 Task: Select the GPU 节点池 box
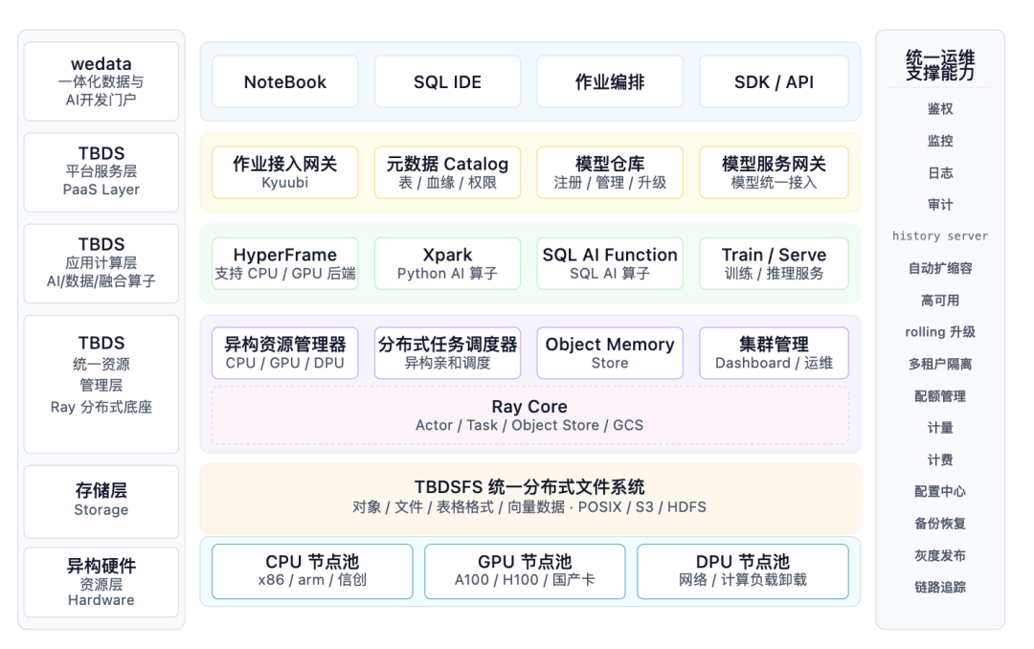point(525,571)
